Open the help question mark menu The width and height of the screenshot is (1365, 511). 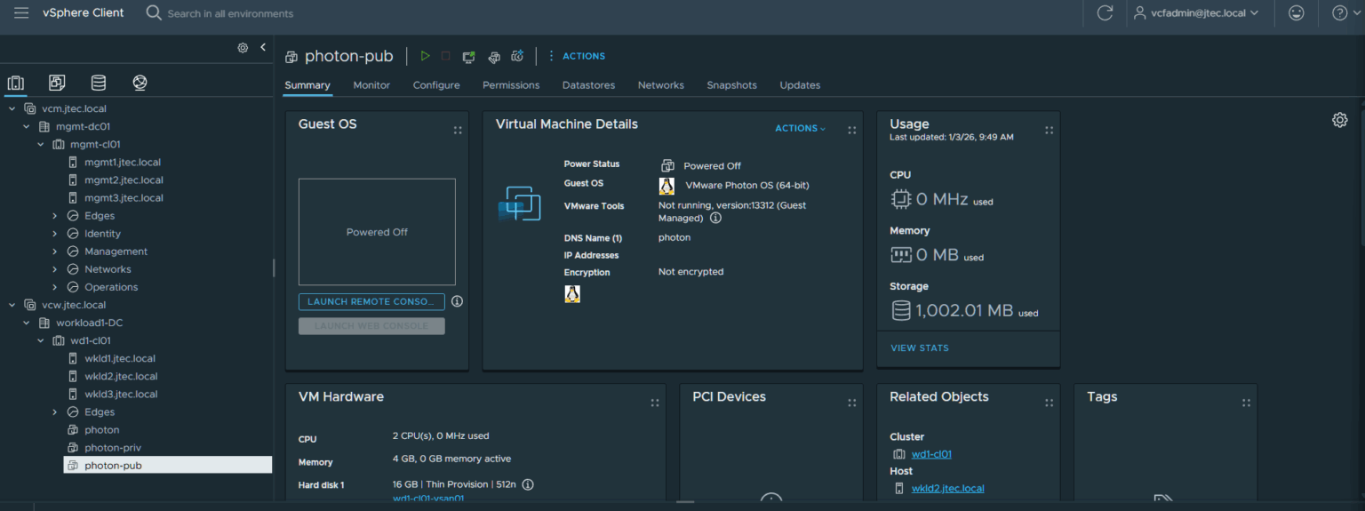(1345, 13)
